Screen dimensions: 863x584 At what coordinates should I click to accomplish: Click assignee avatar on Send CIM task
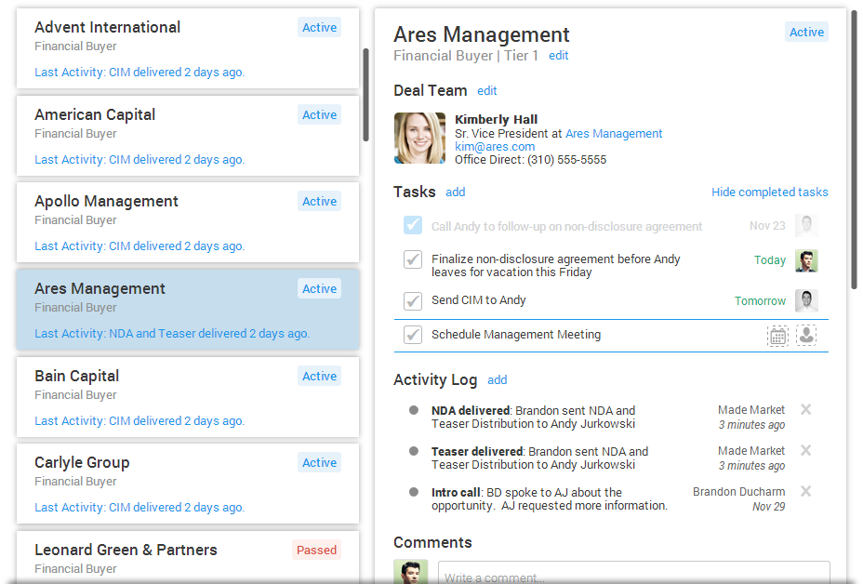point(806,301)
